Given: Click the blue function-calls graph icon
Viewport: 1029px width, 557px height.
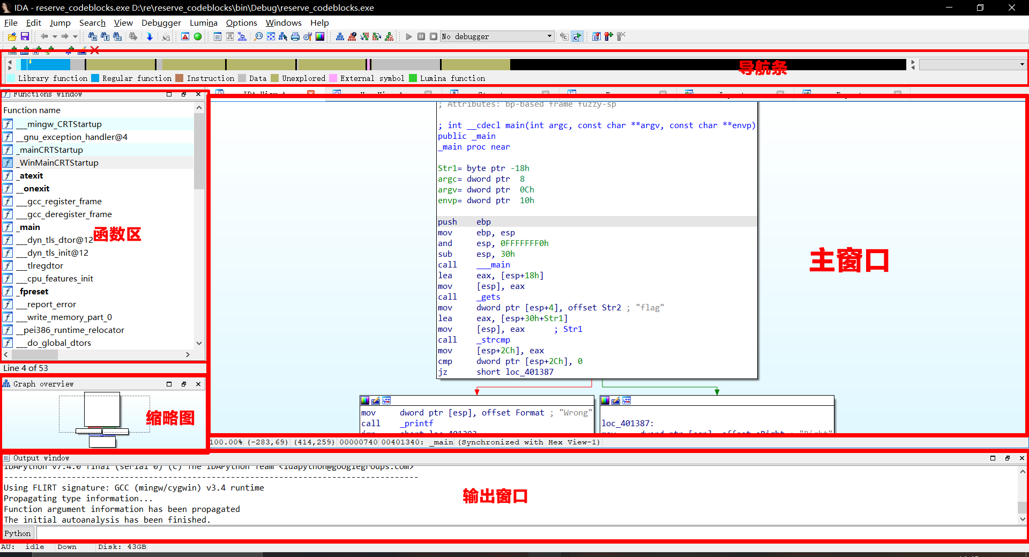Looking at the screenshot, I should pyautogui.click(x=340, y=36).
